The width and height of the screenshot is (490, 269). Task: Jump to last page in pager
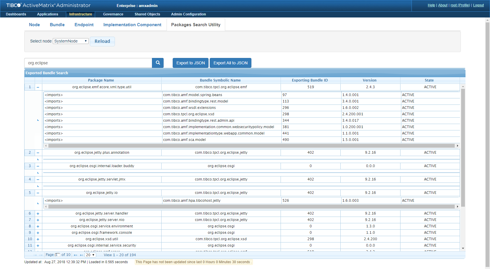tap(81, 255)
